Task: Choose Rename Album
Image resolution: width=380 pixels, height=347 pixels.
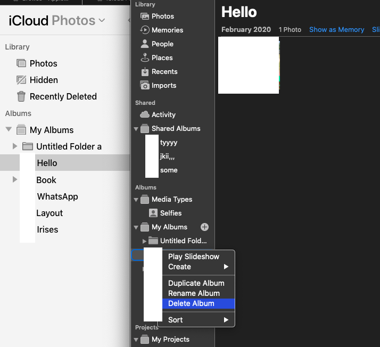Action: coord(199,293)
